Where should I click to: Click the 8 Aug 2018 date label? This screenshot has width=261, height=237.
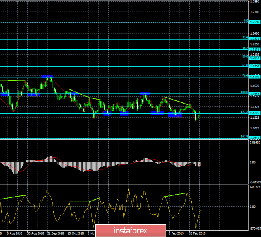15,233
